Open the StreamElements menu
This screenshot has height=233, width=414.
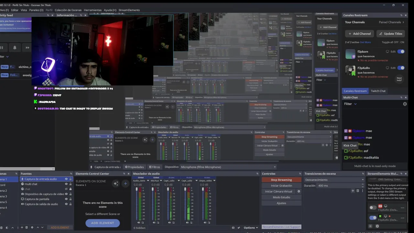click(129, 10)
